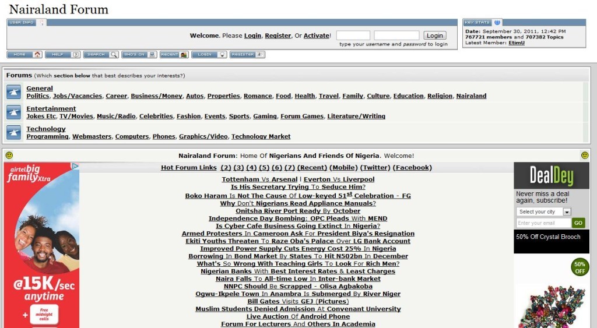Click the password input field
The image size is (597, 328).
click(x=396, y=36)
